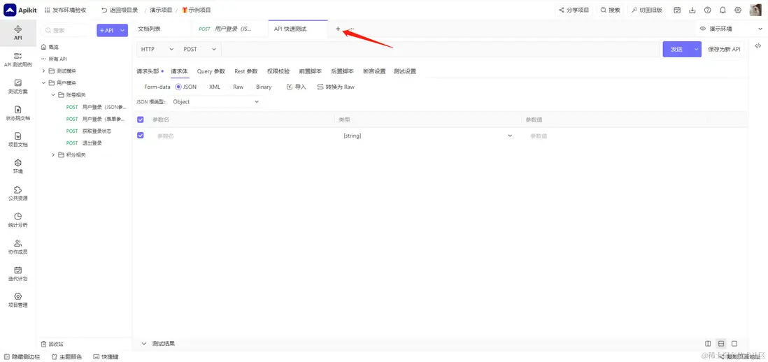Viewport: 768px width, 362px height.
Task: Switch to single pane layout icon
Action: [x=734, y=343]
